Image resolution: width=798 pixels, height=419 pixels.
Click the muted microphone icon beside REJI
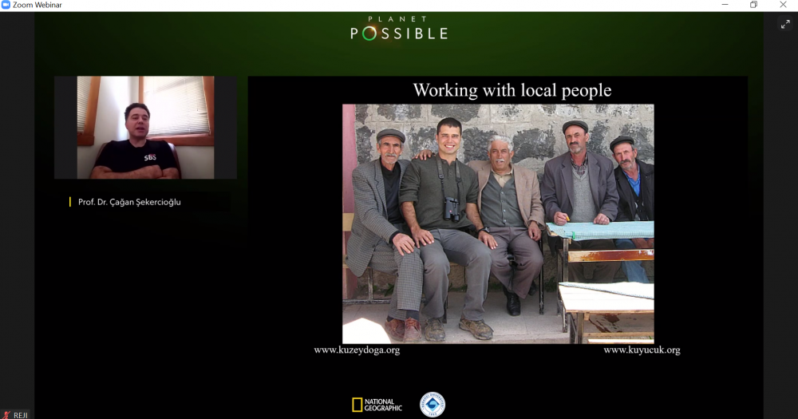[6, 414]
